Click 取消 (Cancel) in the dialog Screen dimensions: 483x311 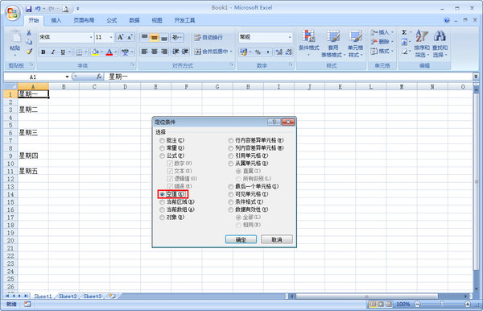[x=277, y=239]
